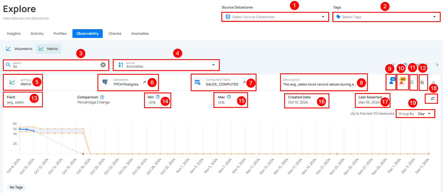The image size is (443, 193).
Task: Open the chart settings sliders icon
Action: coord(433,99)
